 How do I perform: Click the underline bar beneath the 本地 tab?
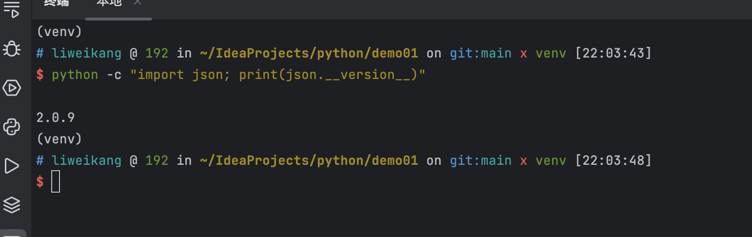point(119,19)
